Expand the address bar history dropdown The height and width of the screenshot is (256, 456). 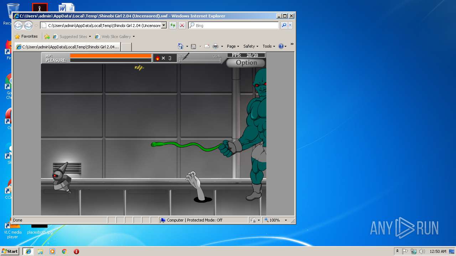(164, 25)
